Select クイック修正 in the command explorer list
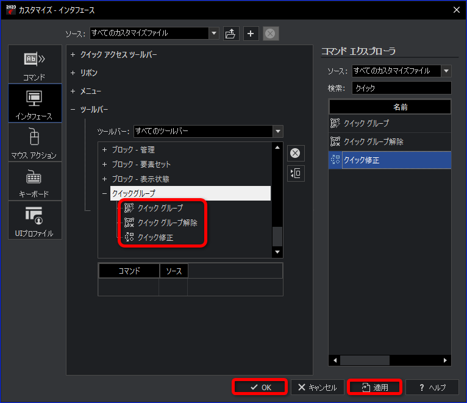This screenshot has height=403, width=467. pyautogui.click(x=390, y=160)
